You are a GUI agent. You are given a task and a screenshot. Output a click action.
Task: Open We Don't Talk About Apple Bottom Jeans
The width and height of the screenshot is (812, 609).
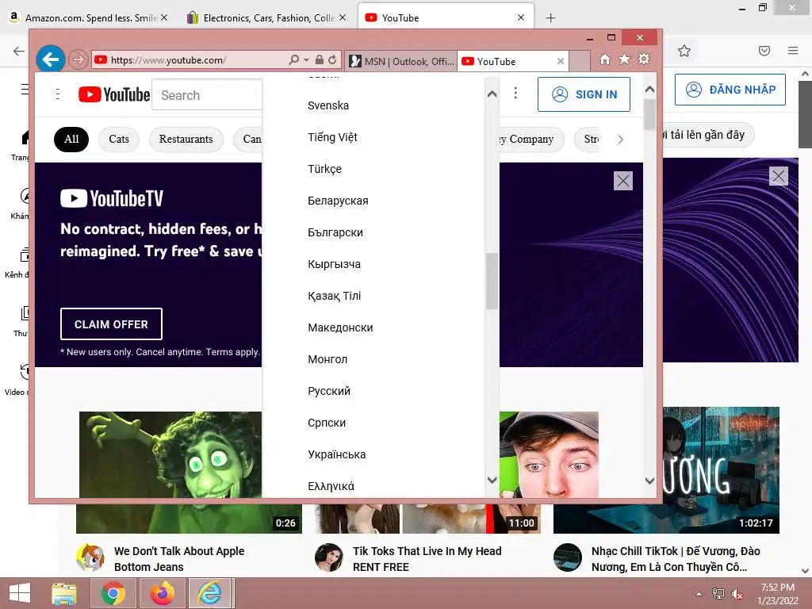[x=179, y=559]
